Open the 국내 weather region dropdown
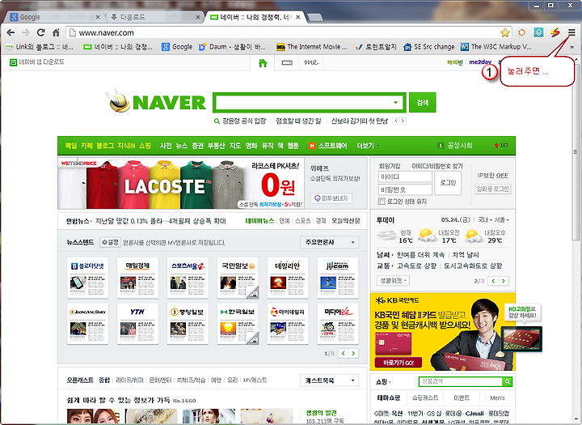This screenshot has width=582, height=425. coord(485,219)
